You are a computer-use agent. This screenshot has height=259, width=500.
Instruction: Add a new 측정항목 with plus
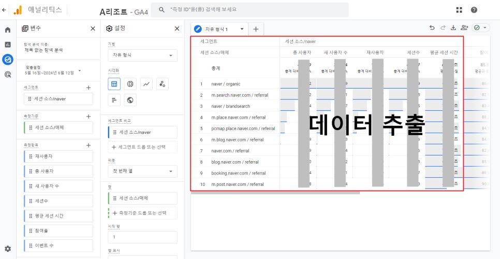89,145
